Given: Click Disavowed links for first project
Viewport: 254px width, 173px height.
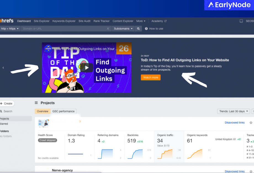Looking at the screenshot, I should [x=235, y=123].
